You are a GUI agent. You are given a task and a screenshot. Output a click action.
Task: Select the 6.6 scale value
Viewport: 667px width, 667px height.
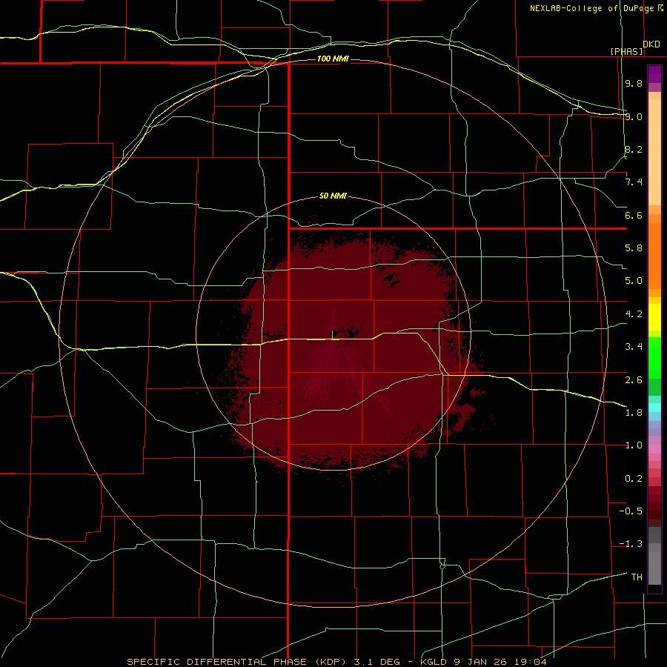click(634, 215)
